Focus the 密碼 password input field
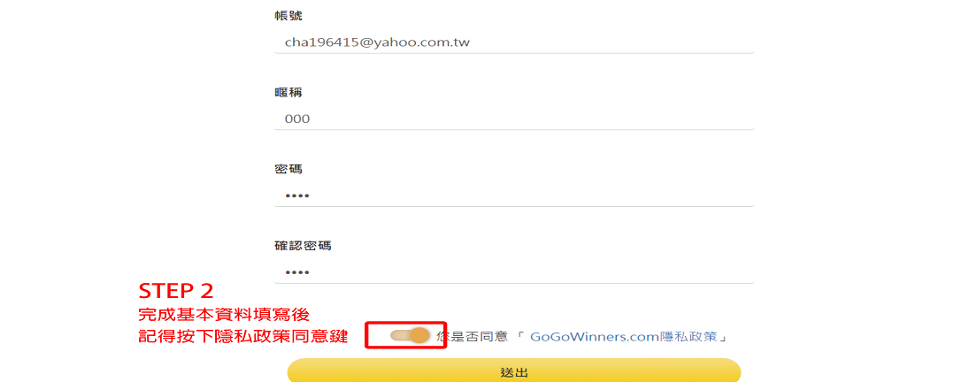The height and width of the screenshot is (382, 977). click(x=513, y=195)
